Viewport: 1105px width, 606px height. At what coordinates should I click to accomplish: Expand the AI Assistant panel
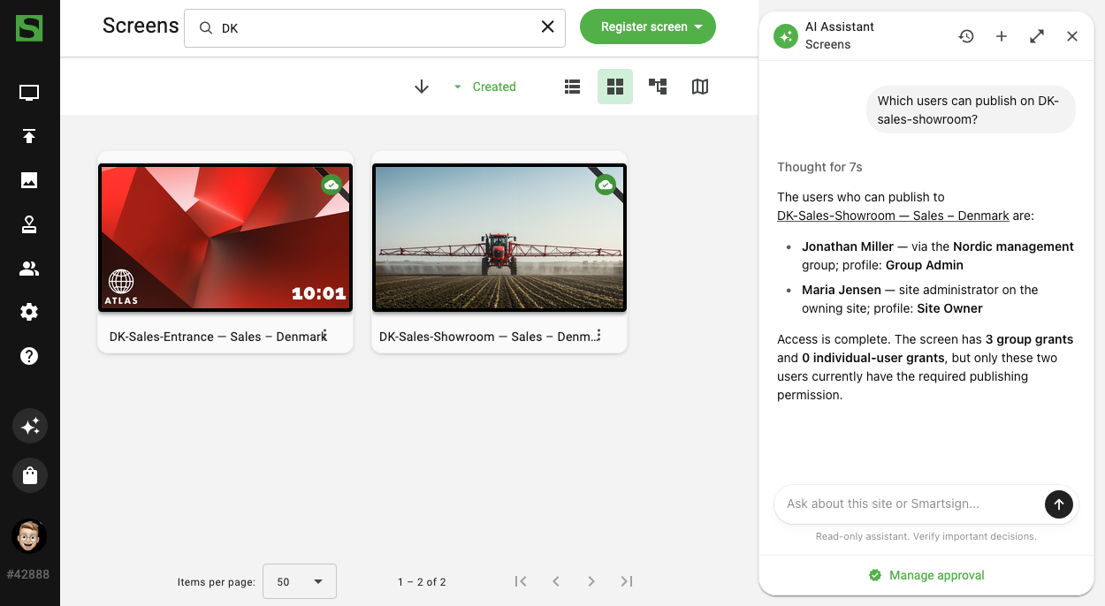[x=1037, y=36]
